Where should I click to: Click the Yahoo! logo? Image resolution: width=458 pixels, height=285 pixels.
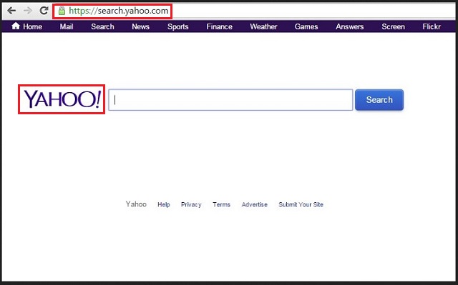(62, 99)
